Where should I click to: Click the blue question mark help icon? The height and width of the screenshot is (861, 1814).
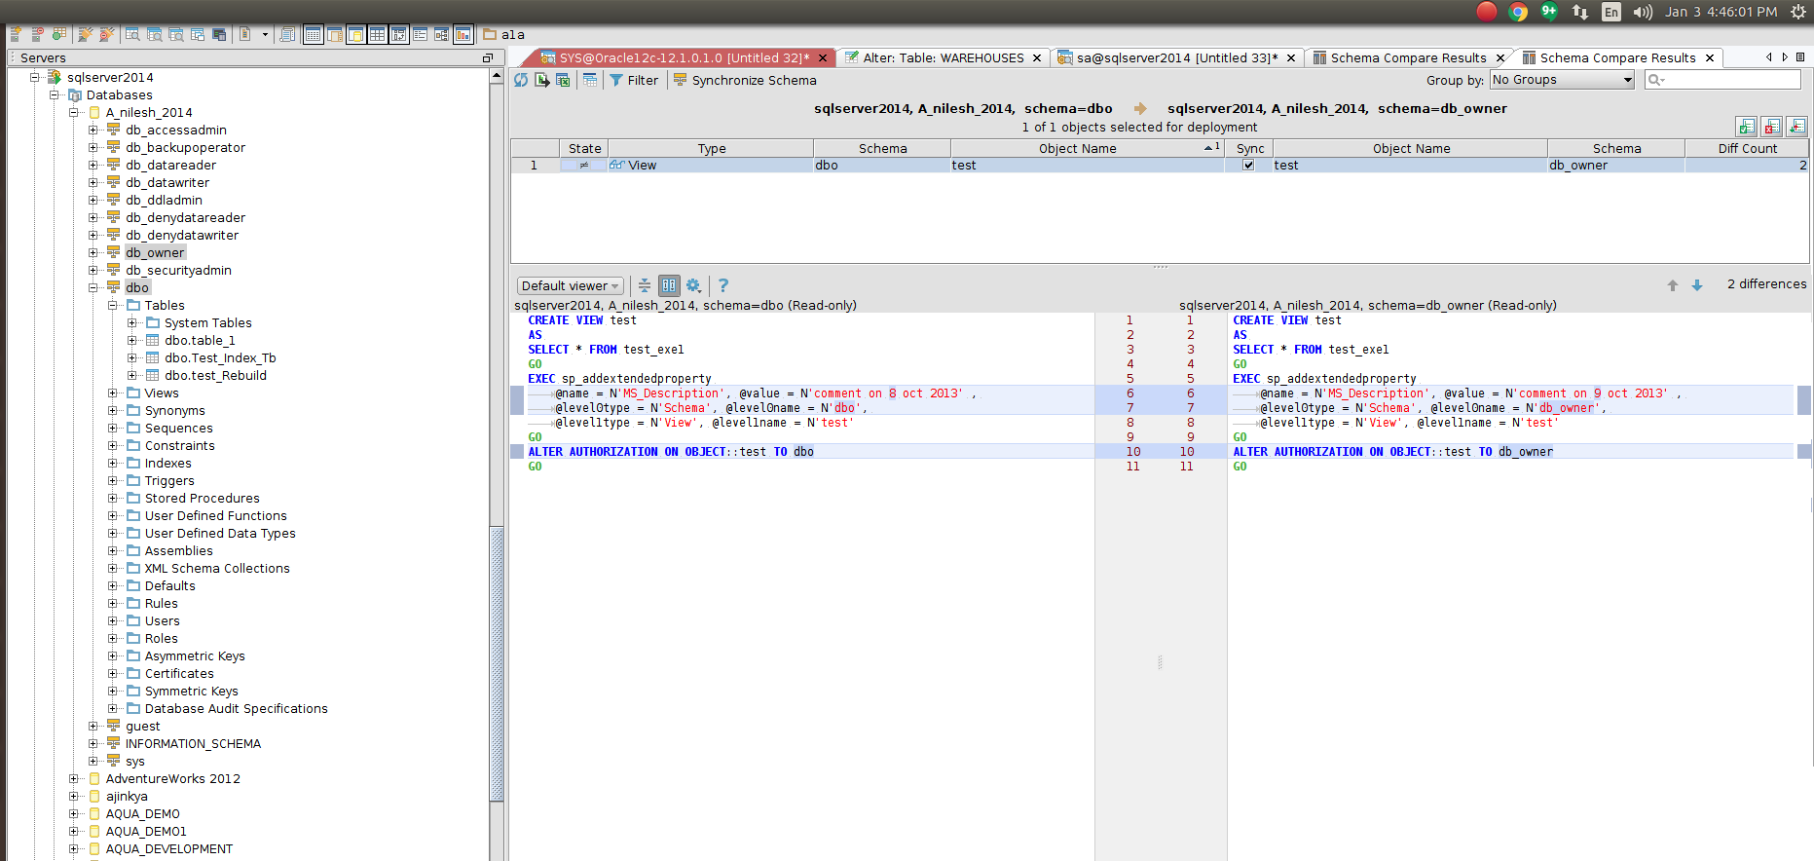pos(722,285)
